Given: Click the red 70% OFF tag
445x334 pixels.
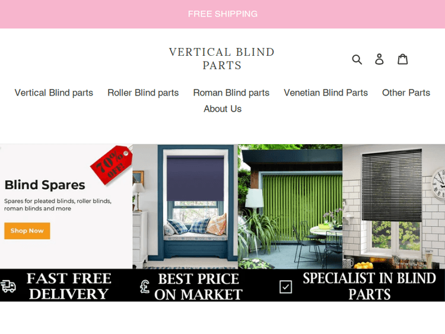Looking at the screenshot, I should coord(112,164).
